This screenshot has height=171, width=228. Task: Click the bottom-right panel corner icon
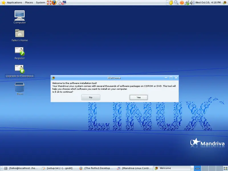(225, 168)
